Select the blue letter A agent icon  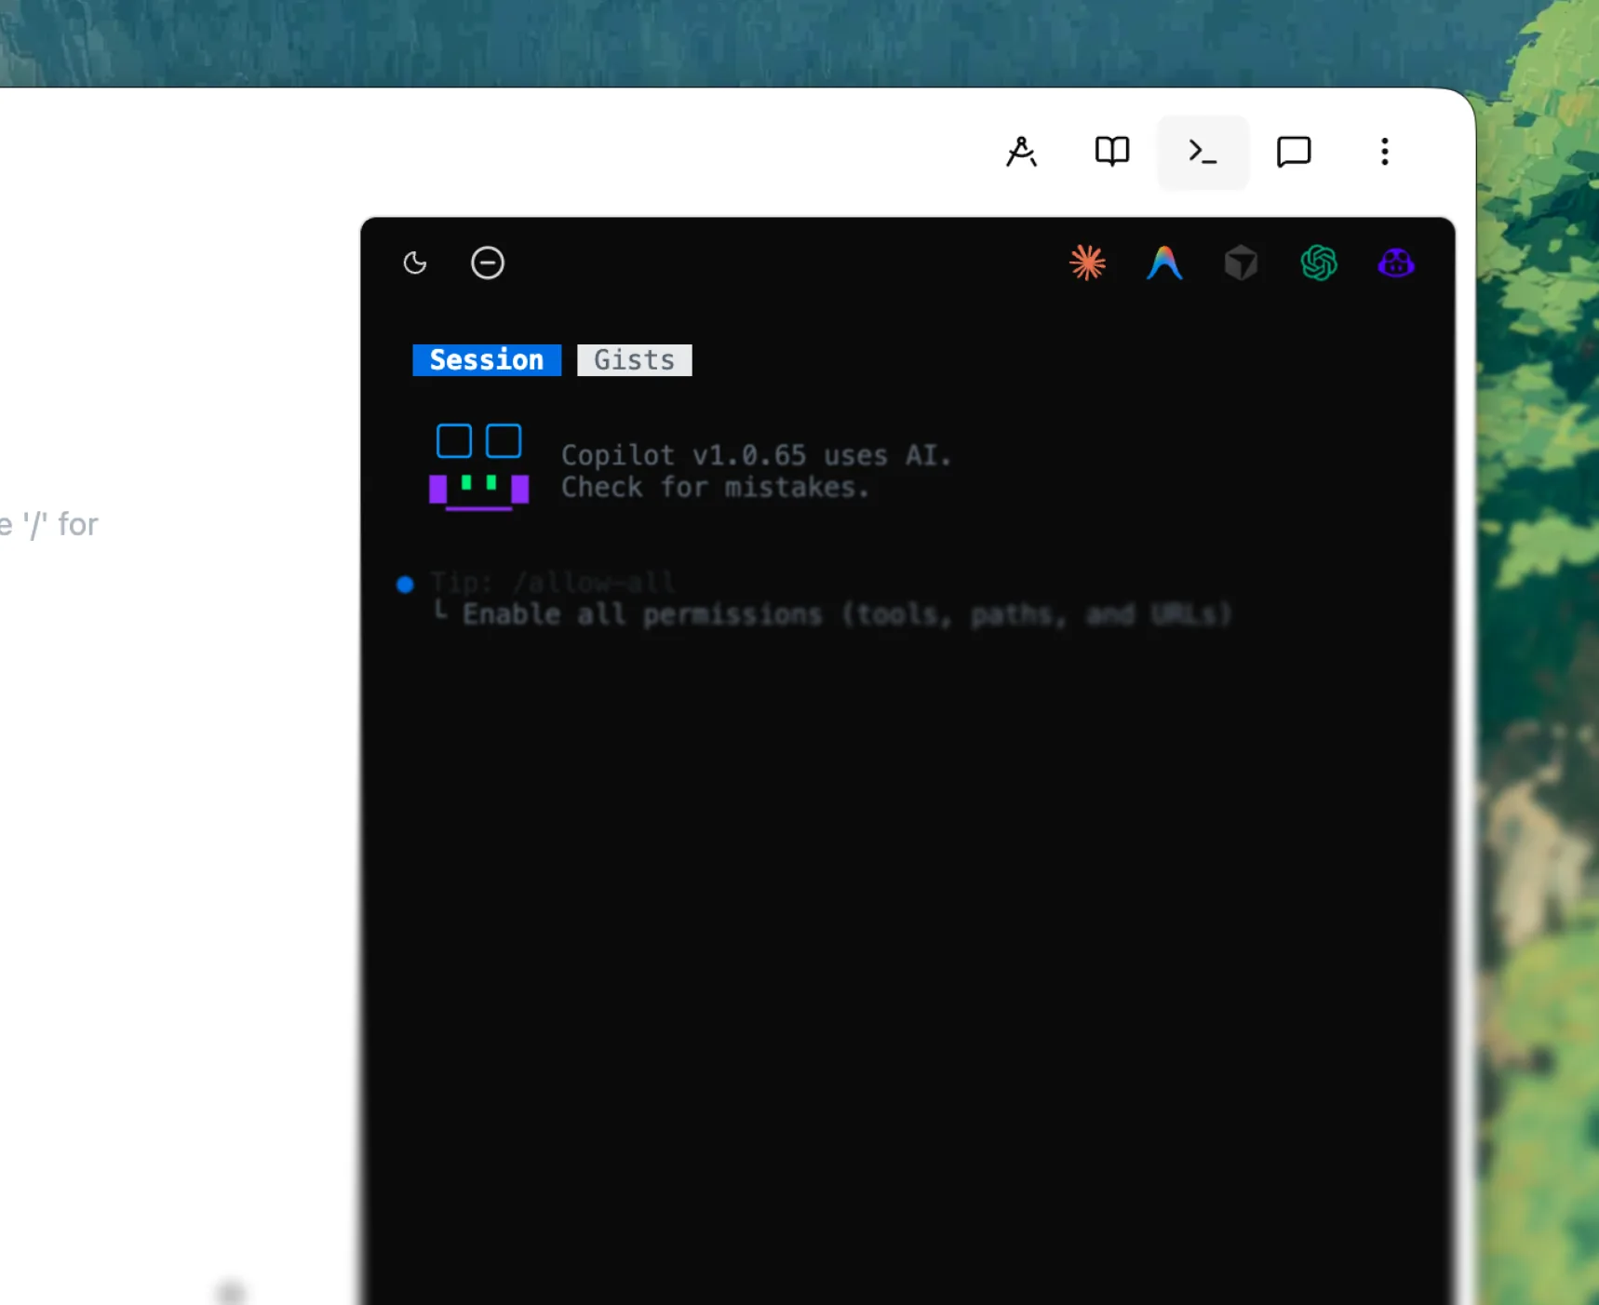pos(1164,263)
